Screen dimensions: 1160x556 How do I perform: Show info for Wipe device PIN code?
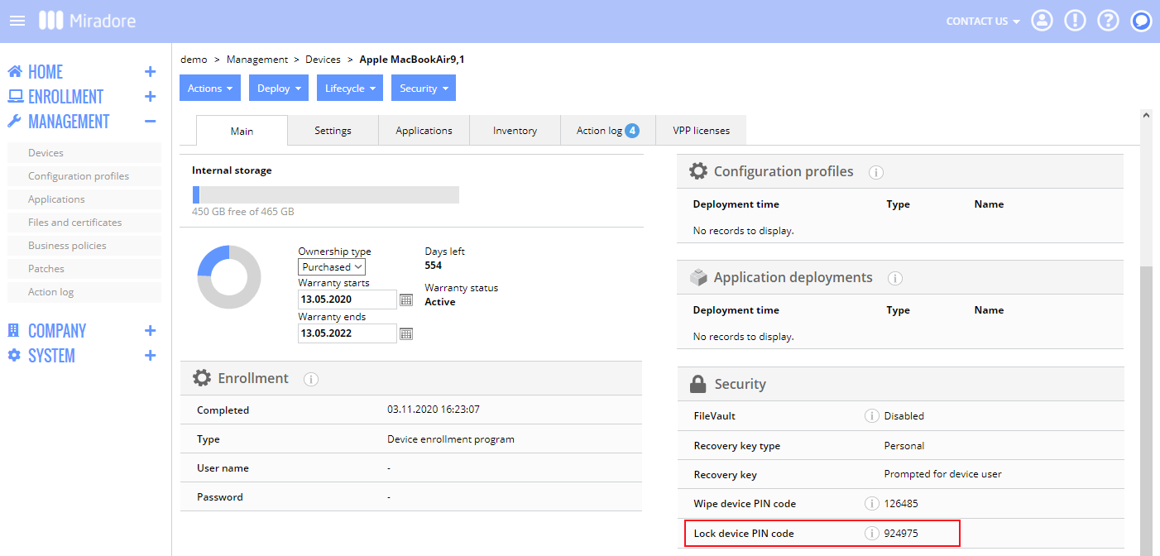click(x=871, y=504)
